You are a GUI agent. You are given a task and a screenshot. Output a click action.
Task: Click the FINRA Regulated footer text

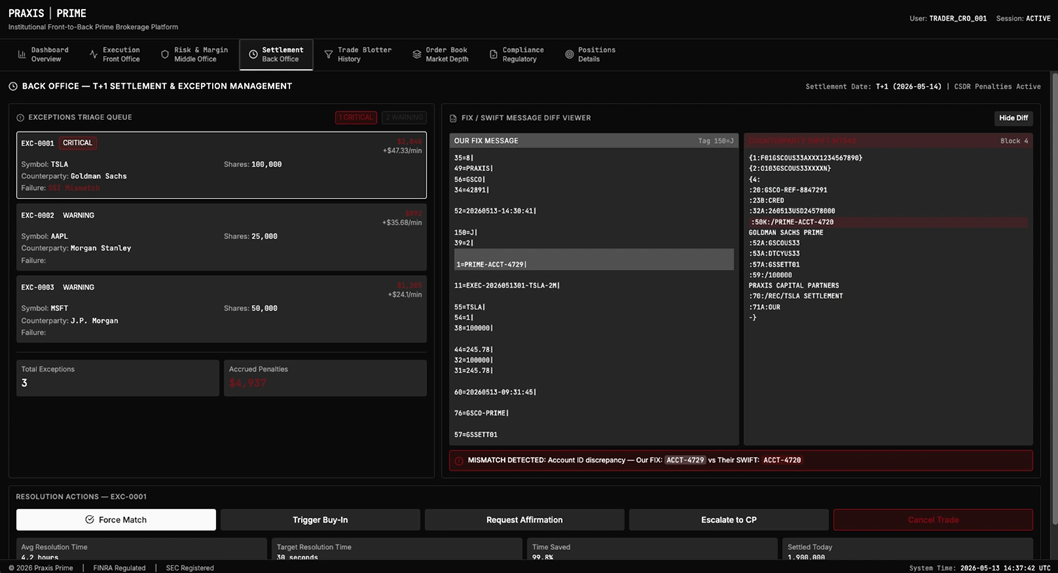tap(120, 568)
